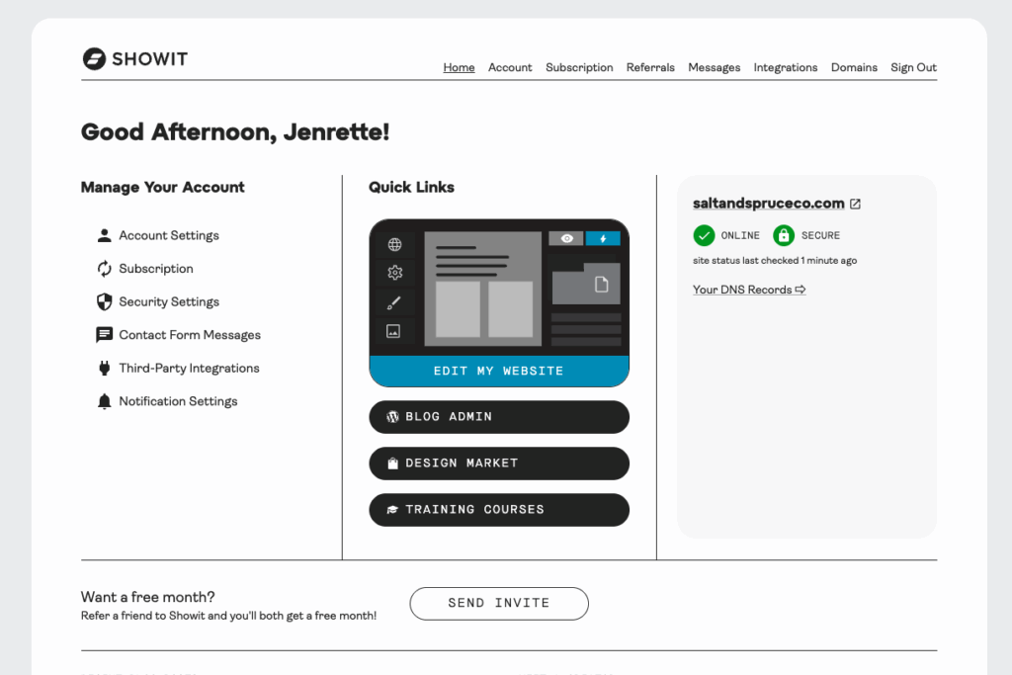Click the 'Quick Links' heading
The height and width of the screenshot is (675, 1012).
coord(412,187)
